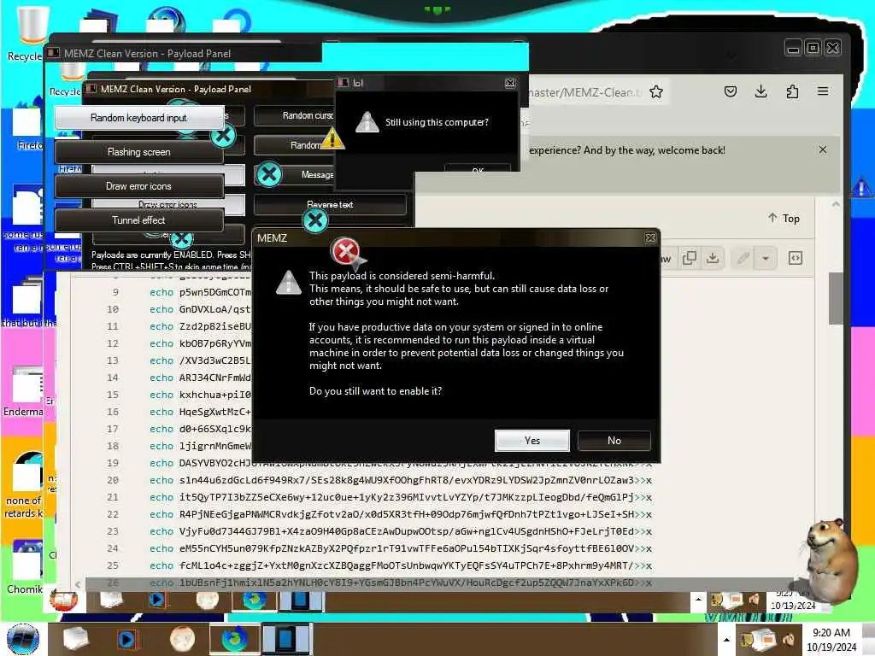The width and height of the screenshot is (875, 656).
Task: Open the Firefox downloads arrow icon
Action: [x=760, y=91]
